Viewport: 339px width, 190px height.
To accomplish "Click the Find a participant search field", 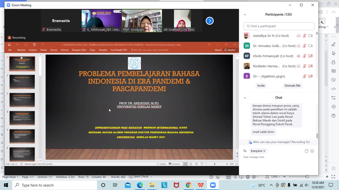I will click(x=279, y=26).
